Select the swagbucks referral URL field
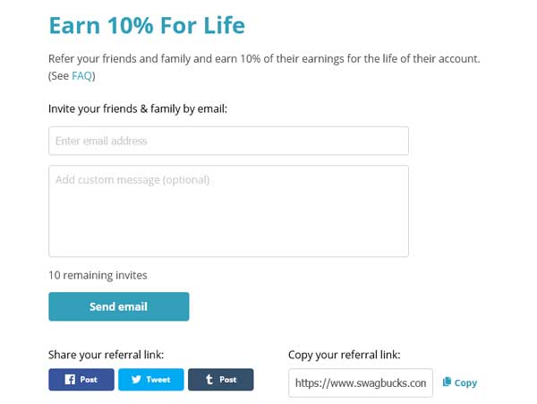Viewport: 537px width, 404px height. tap(361, 383)
